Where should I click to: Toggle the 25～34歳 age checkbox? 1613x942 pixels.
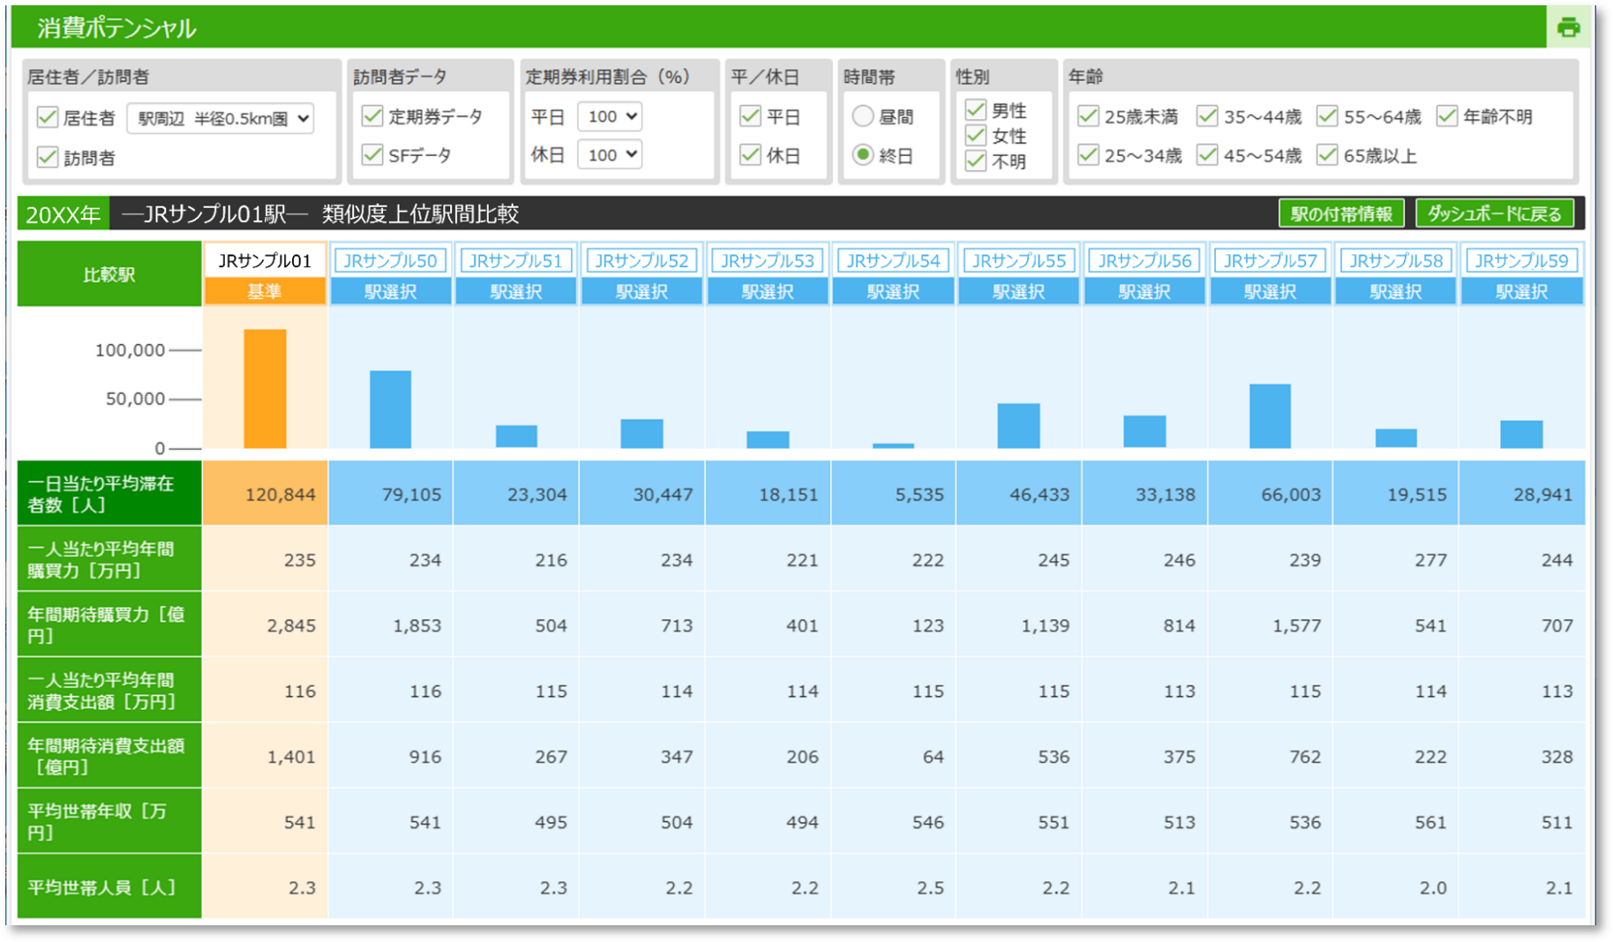coord(1088,155)
